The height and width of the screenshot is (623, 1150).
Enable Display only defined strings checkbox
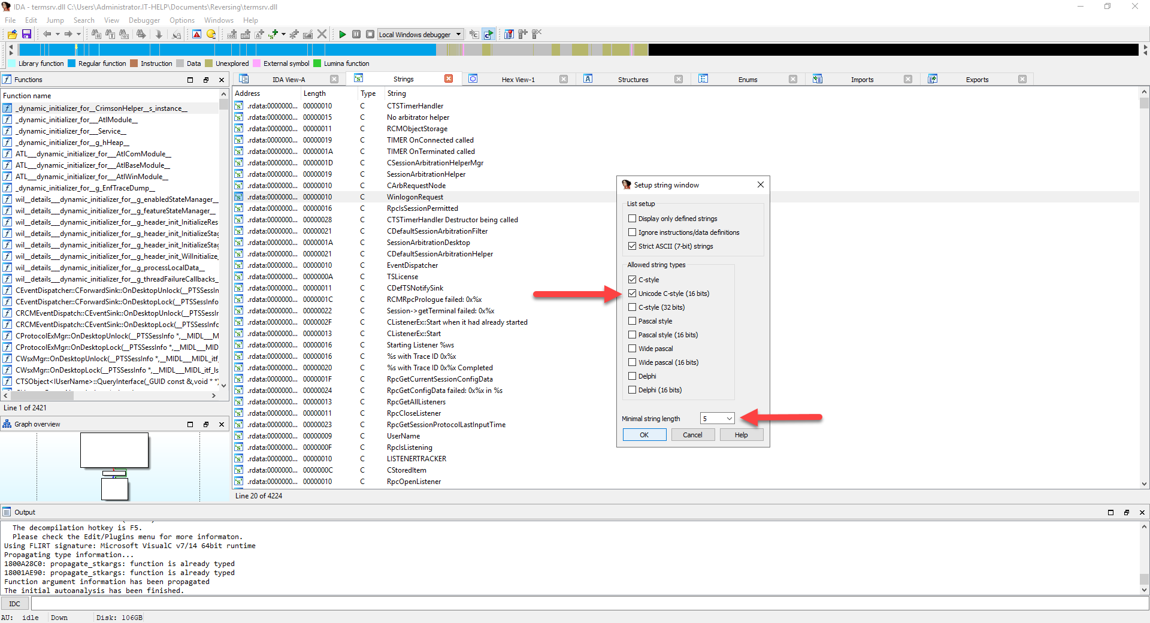pyautogui.click(x=632, y=219)
